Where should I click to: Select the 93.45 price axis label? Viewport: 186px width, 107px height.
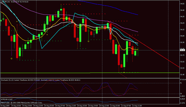(x=182, y=75)
